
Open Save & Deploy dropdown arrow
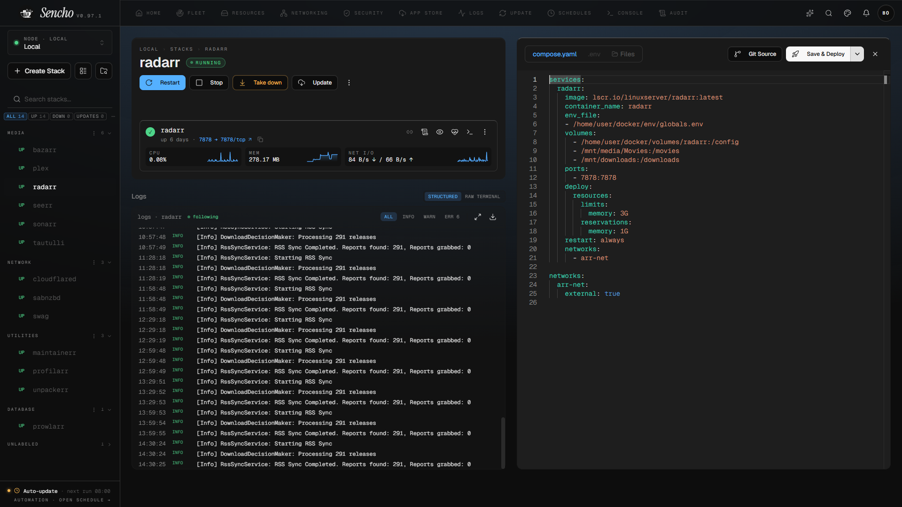857,54
